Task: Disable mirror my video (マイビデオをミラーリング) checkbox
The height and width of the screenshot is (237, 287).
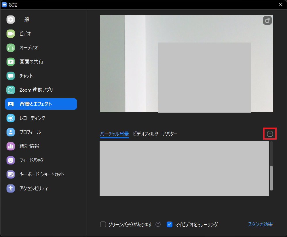Action: pyautogui.click(x=170, y=225)
